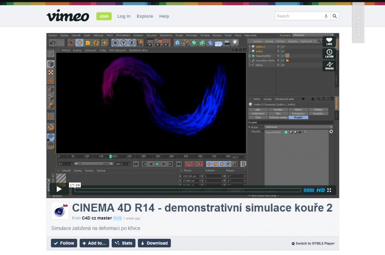Switch to HTML5 Player link
Viewport: 385px width, 255px height.
coord(313,243)
